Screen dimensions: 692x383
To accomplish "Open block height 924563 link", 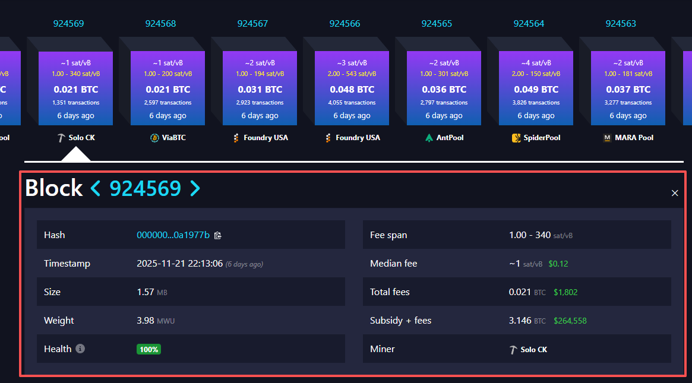I will pos(621,24).
